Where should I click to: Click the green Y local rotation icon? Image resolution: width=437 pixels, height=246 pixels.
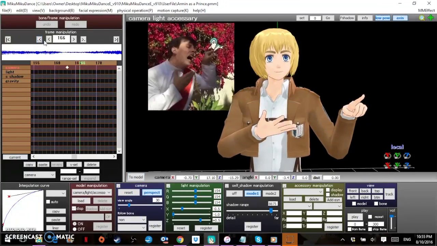(x=397, y=156)
